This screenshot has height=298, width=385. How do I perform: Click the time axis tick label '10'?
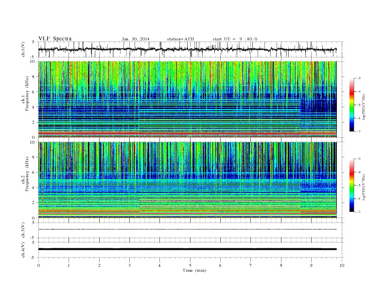point(342,265)
